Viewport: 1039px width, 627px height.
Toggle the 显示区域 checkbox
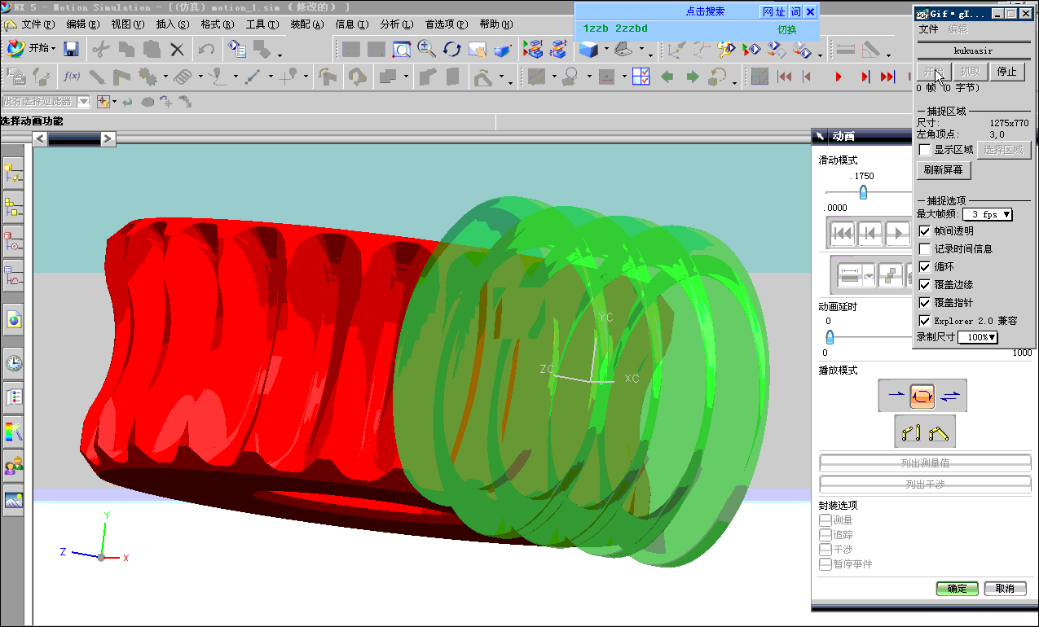[925, 150]
